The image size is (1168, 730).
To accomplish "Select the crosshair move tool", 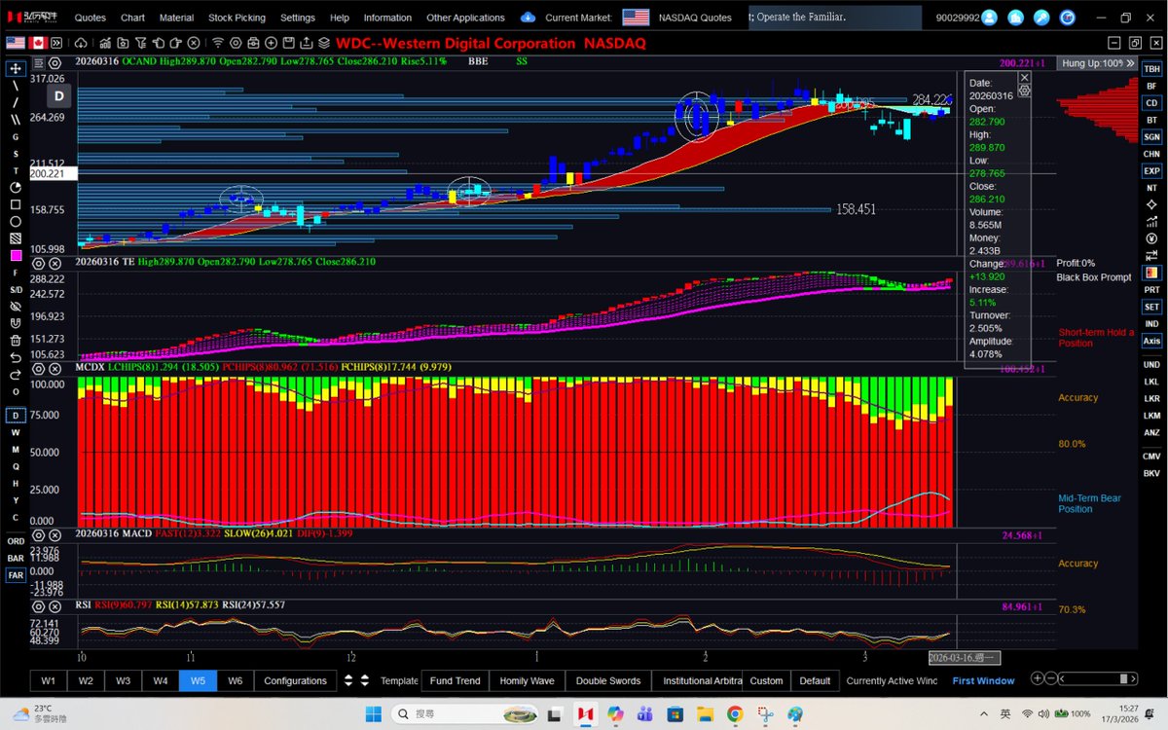I will tap(16, 69).
